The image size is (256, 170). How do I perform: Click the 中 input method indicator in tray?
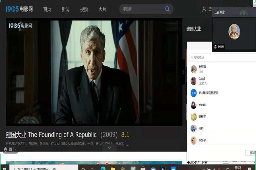click(228, 169)
